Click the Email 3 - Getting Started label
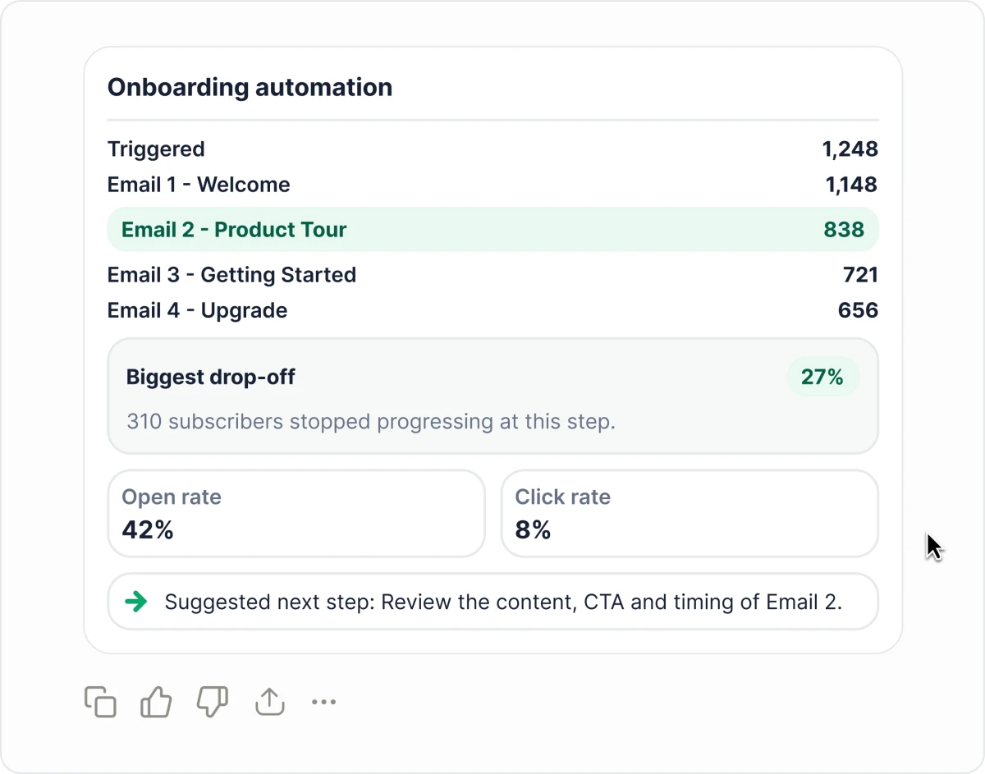This screenshot has height=774, width=985. coord(231,274)
